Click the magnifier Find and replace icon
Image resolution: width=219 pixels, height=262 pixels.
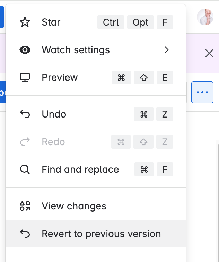25,169
